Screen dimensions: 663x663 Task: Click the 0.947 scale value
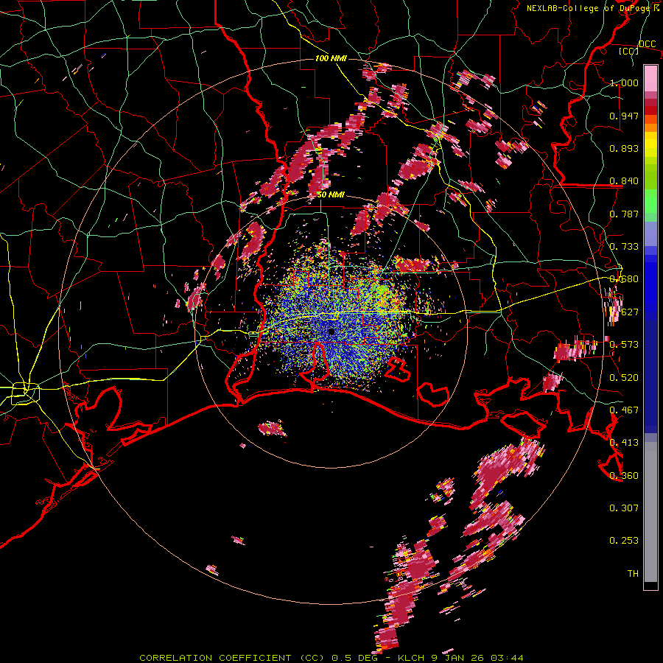(x=624, y=116)
